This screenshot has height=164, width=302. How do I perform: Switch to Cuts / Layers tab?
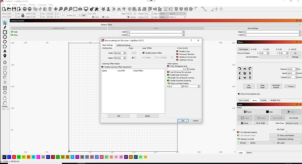[244, 100]
